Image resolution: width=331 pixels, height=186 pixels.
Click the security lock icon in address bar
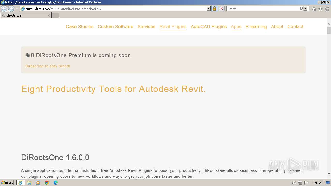[214, 9]
